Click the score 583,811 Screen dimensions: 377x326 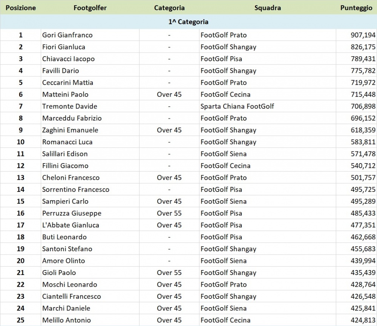tap(363, 142)
